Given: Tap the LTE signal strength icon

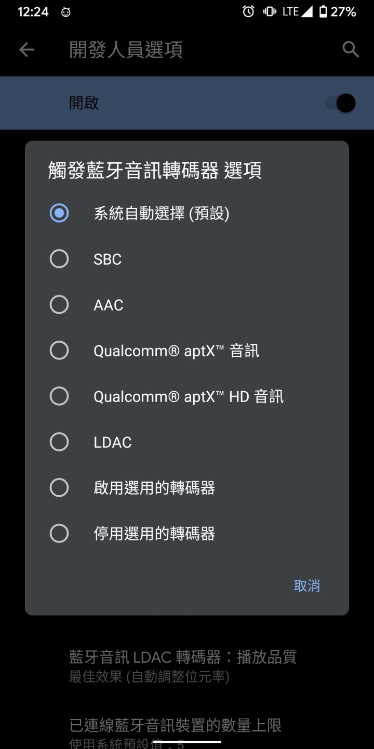Looking at the screenshot, I should [298, 11].
